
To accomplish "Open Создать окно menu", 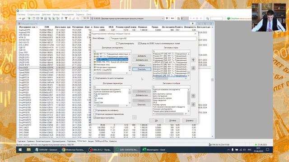I will pyautogui.click(x=33, y=14).
